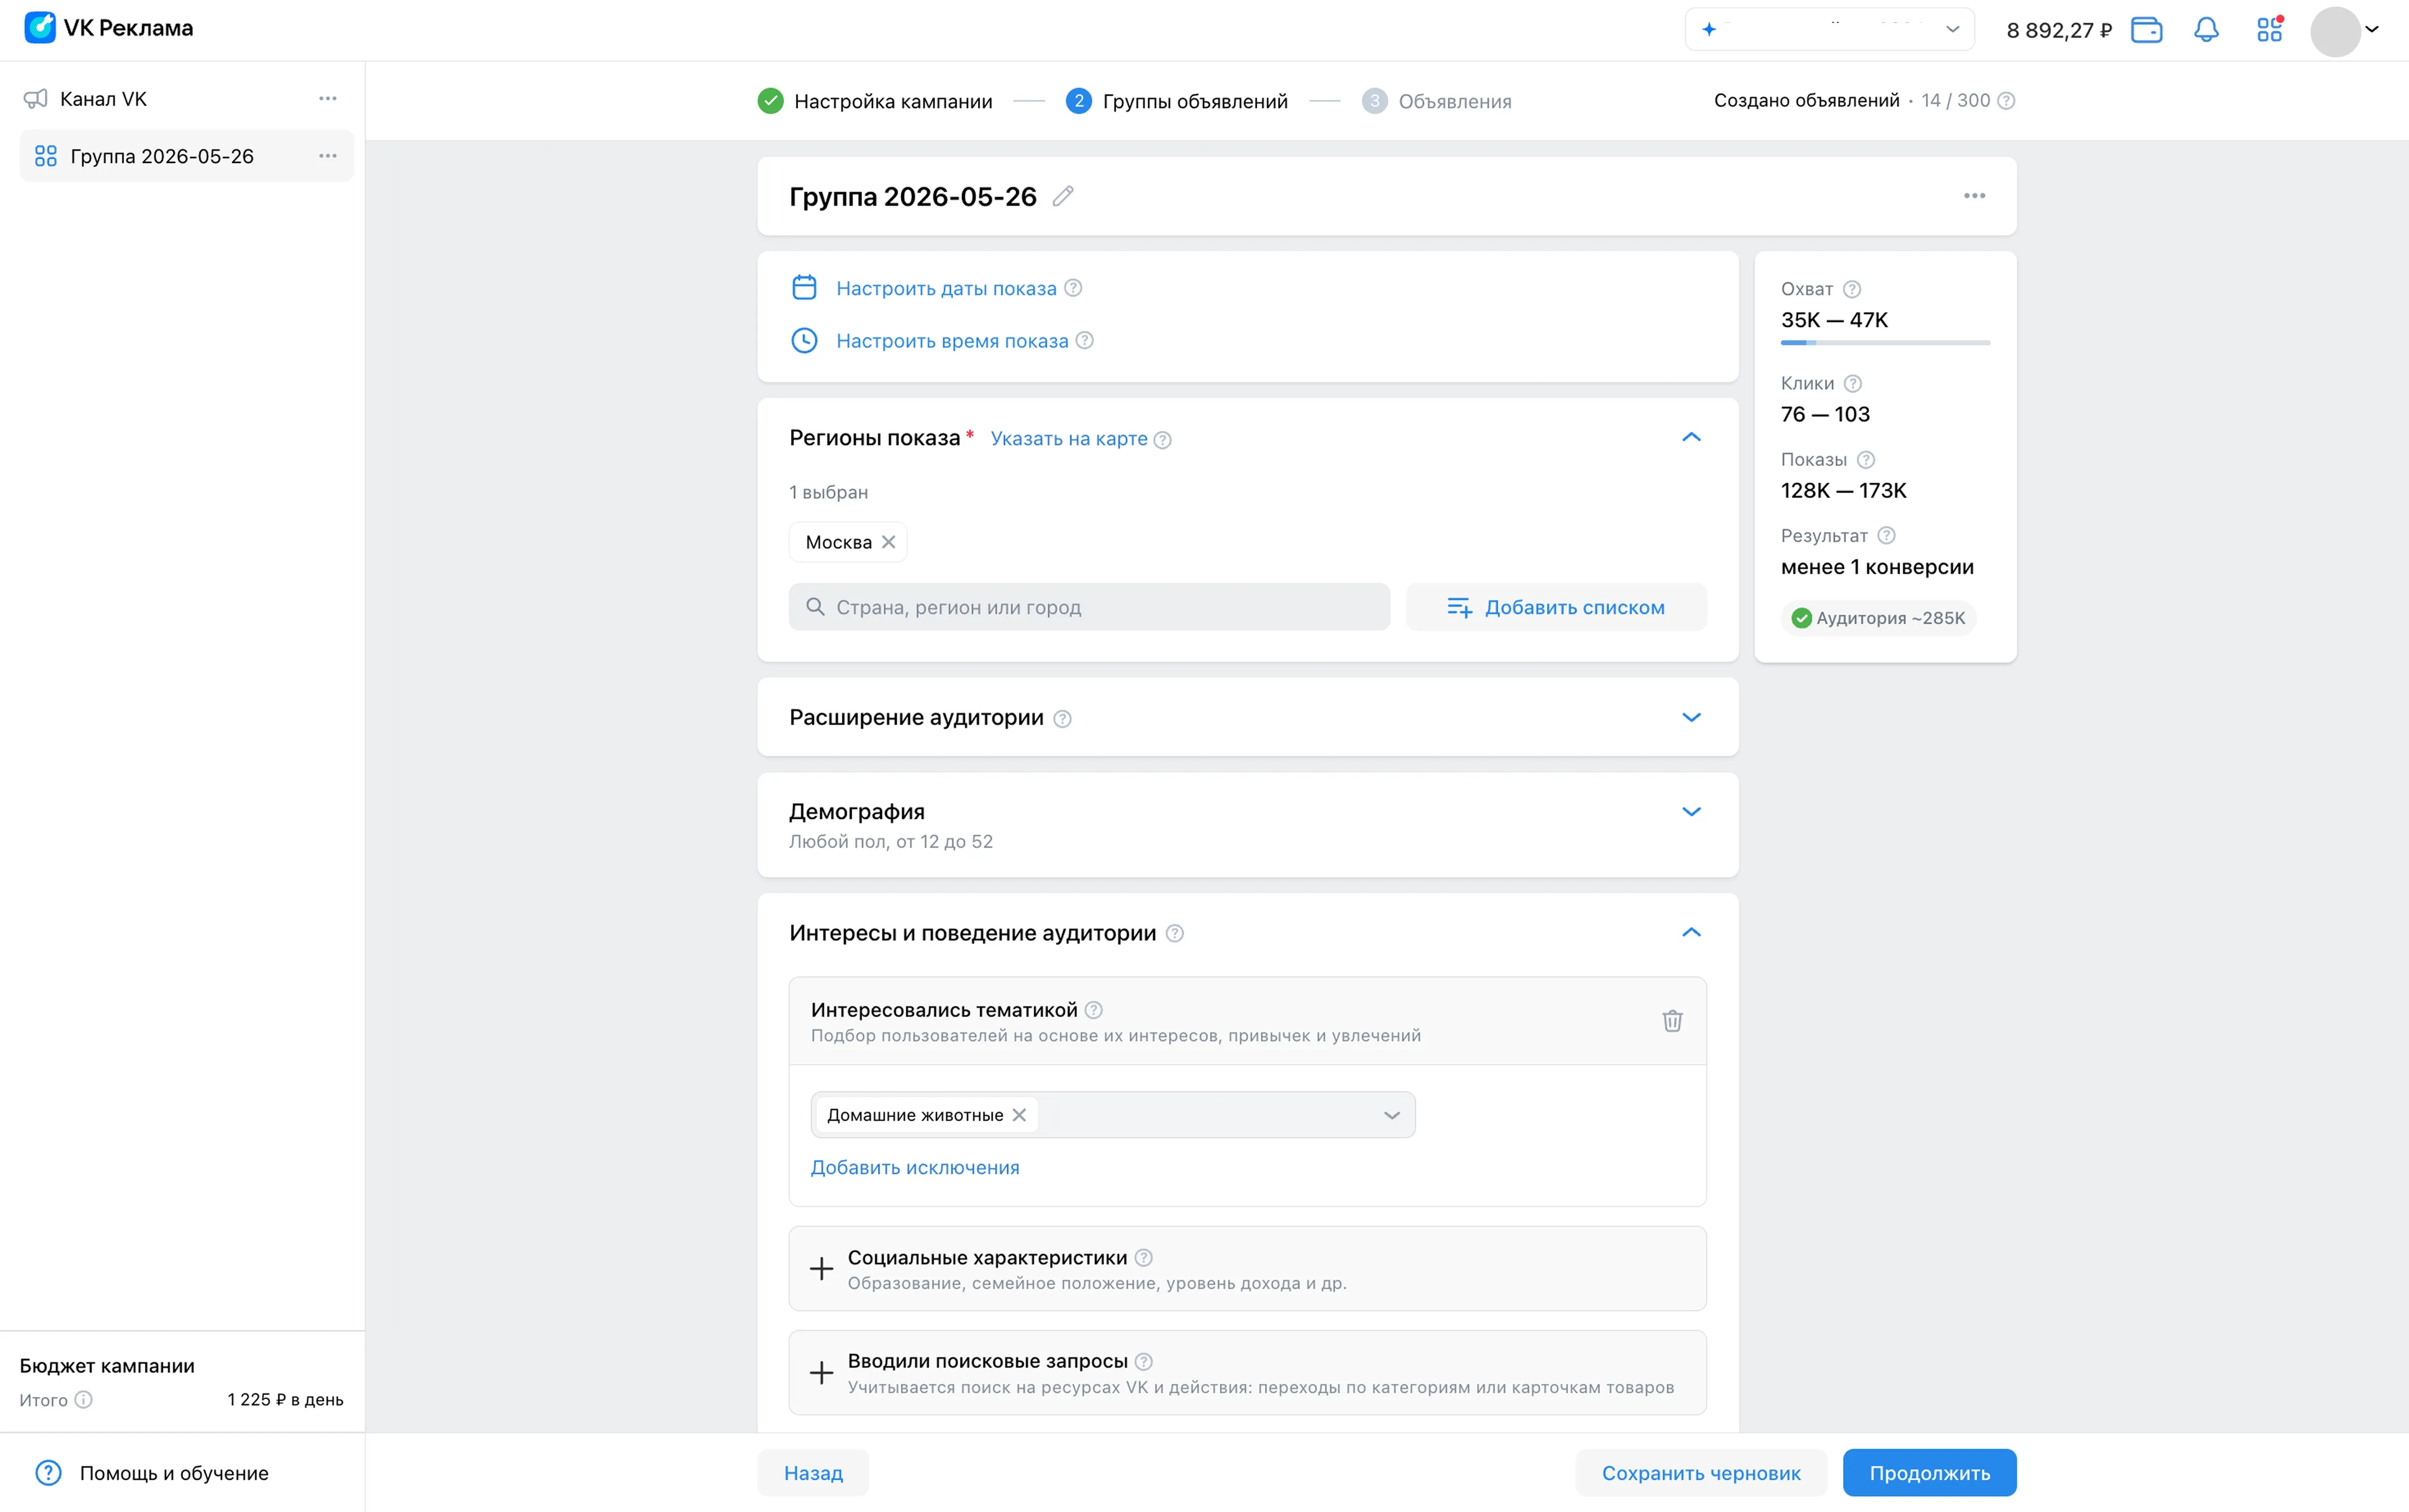Remove the Домашние животные interest tag
Image resolution: width=2409 pixels, height=1512 pixels.
point(1019,1115)
